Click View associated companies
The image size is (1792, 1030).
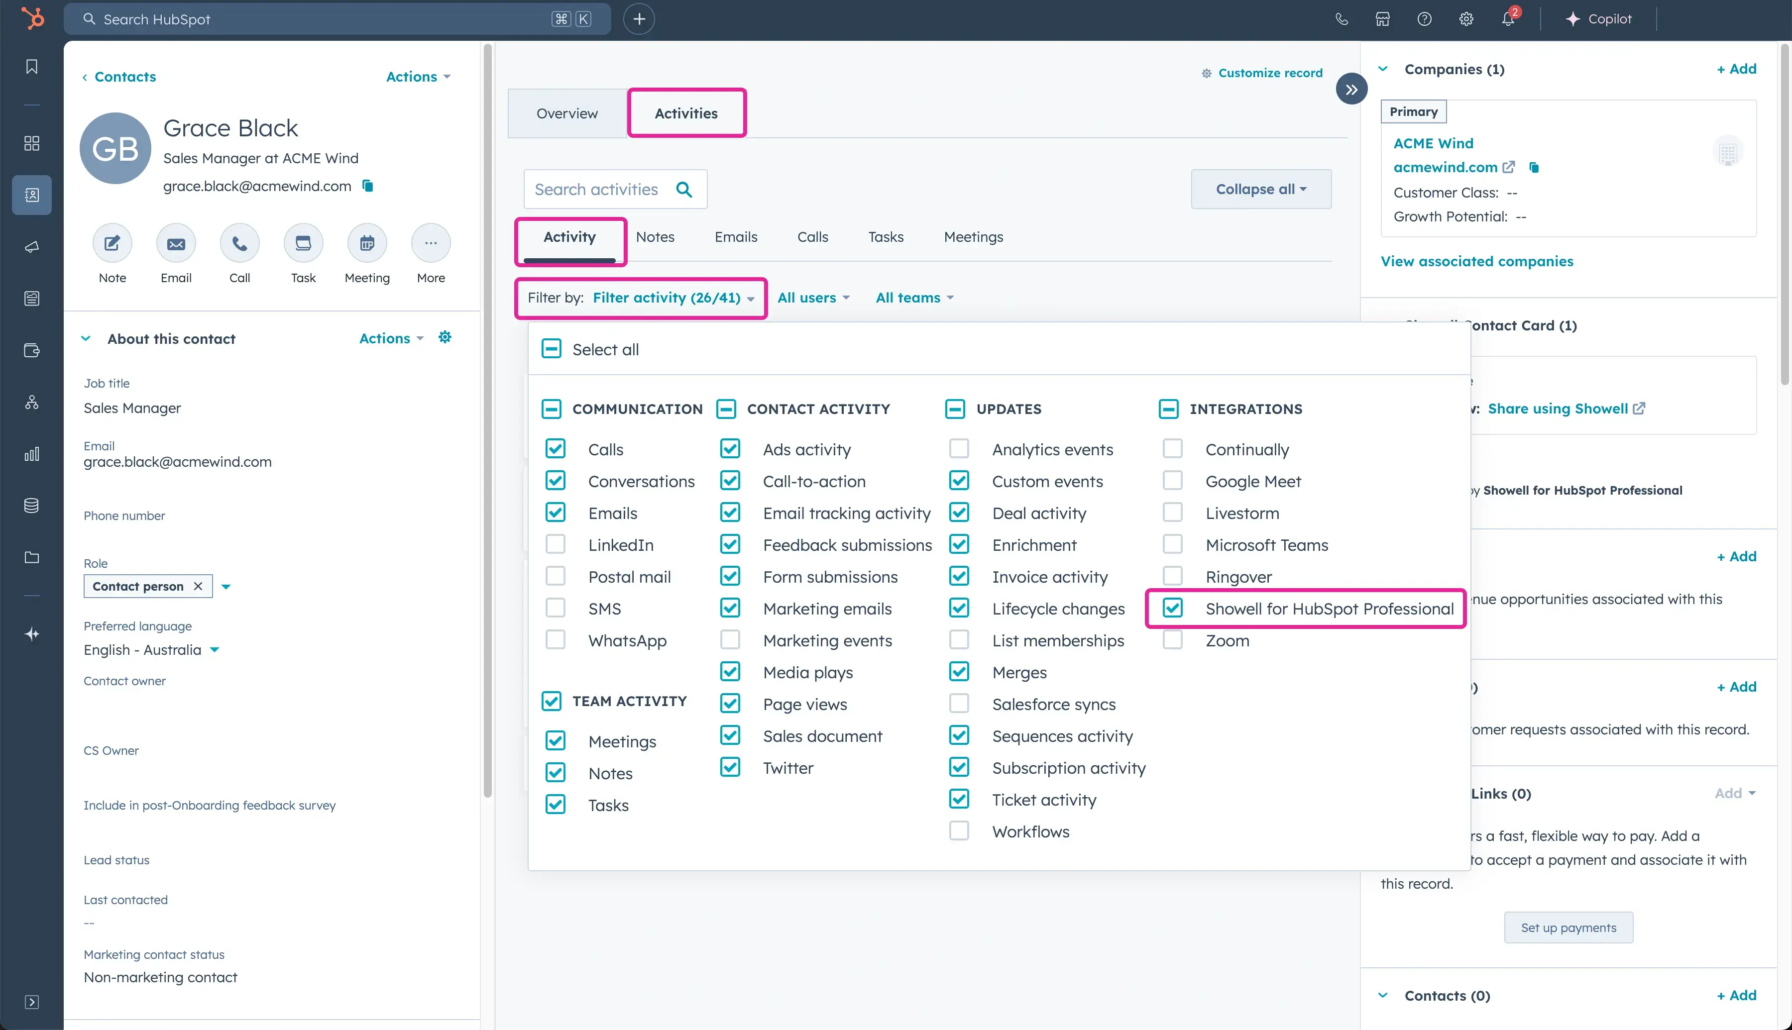coord(1477,261)
